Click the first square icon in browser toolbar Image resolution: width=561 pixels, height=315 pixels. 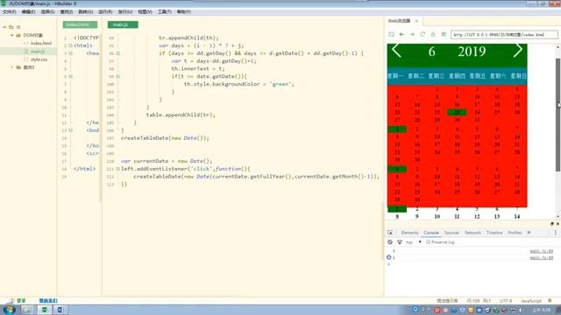pos(391,34)
